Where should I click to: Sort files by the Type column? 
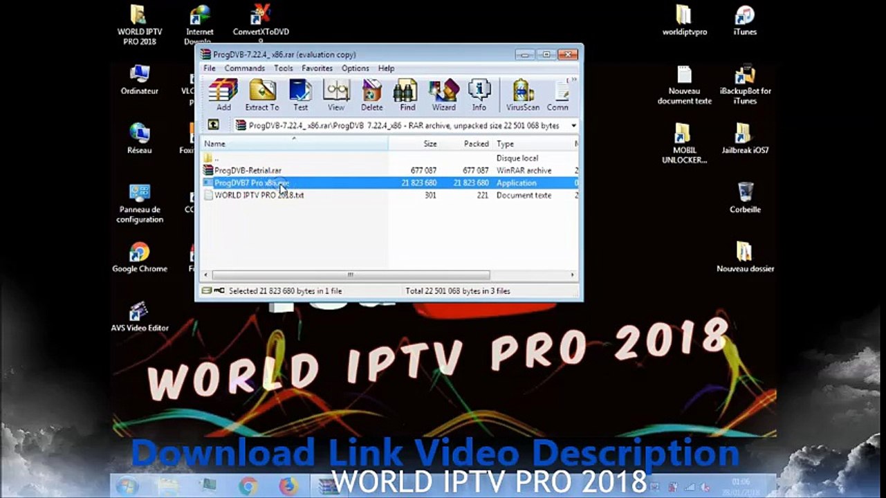pos(533,143)
